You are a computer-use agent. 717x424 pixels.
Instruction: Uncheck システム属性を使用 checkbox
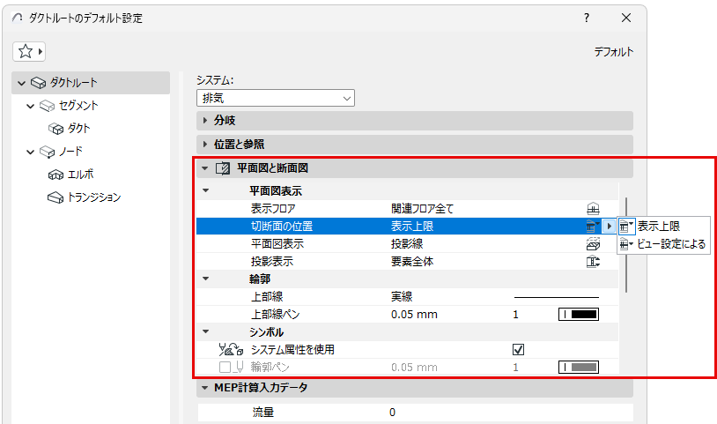coord(518,350)
